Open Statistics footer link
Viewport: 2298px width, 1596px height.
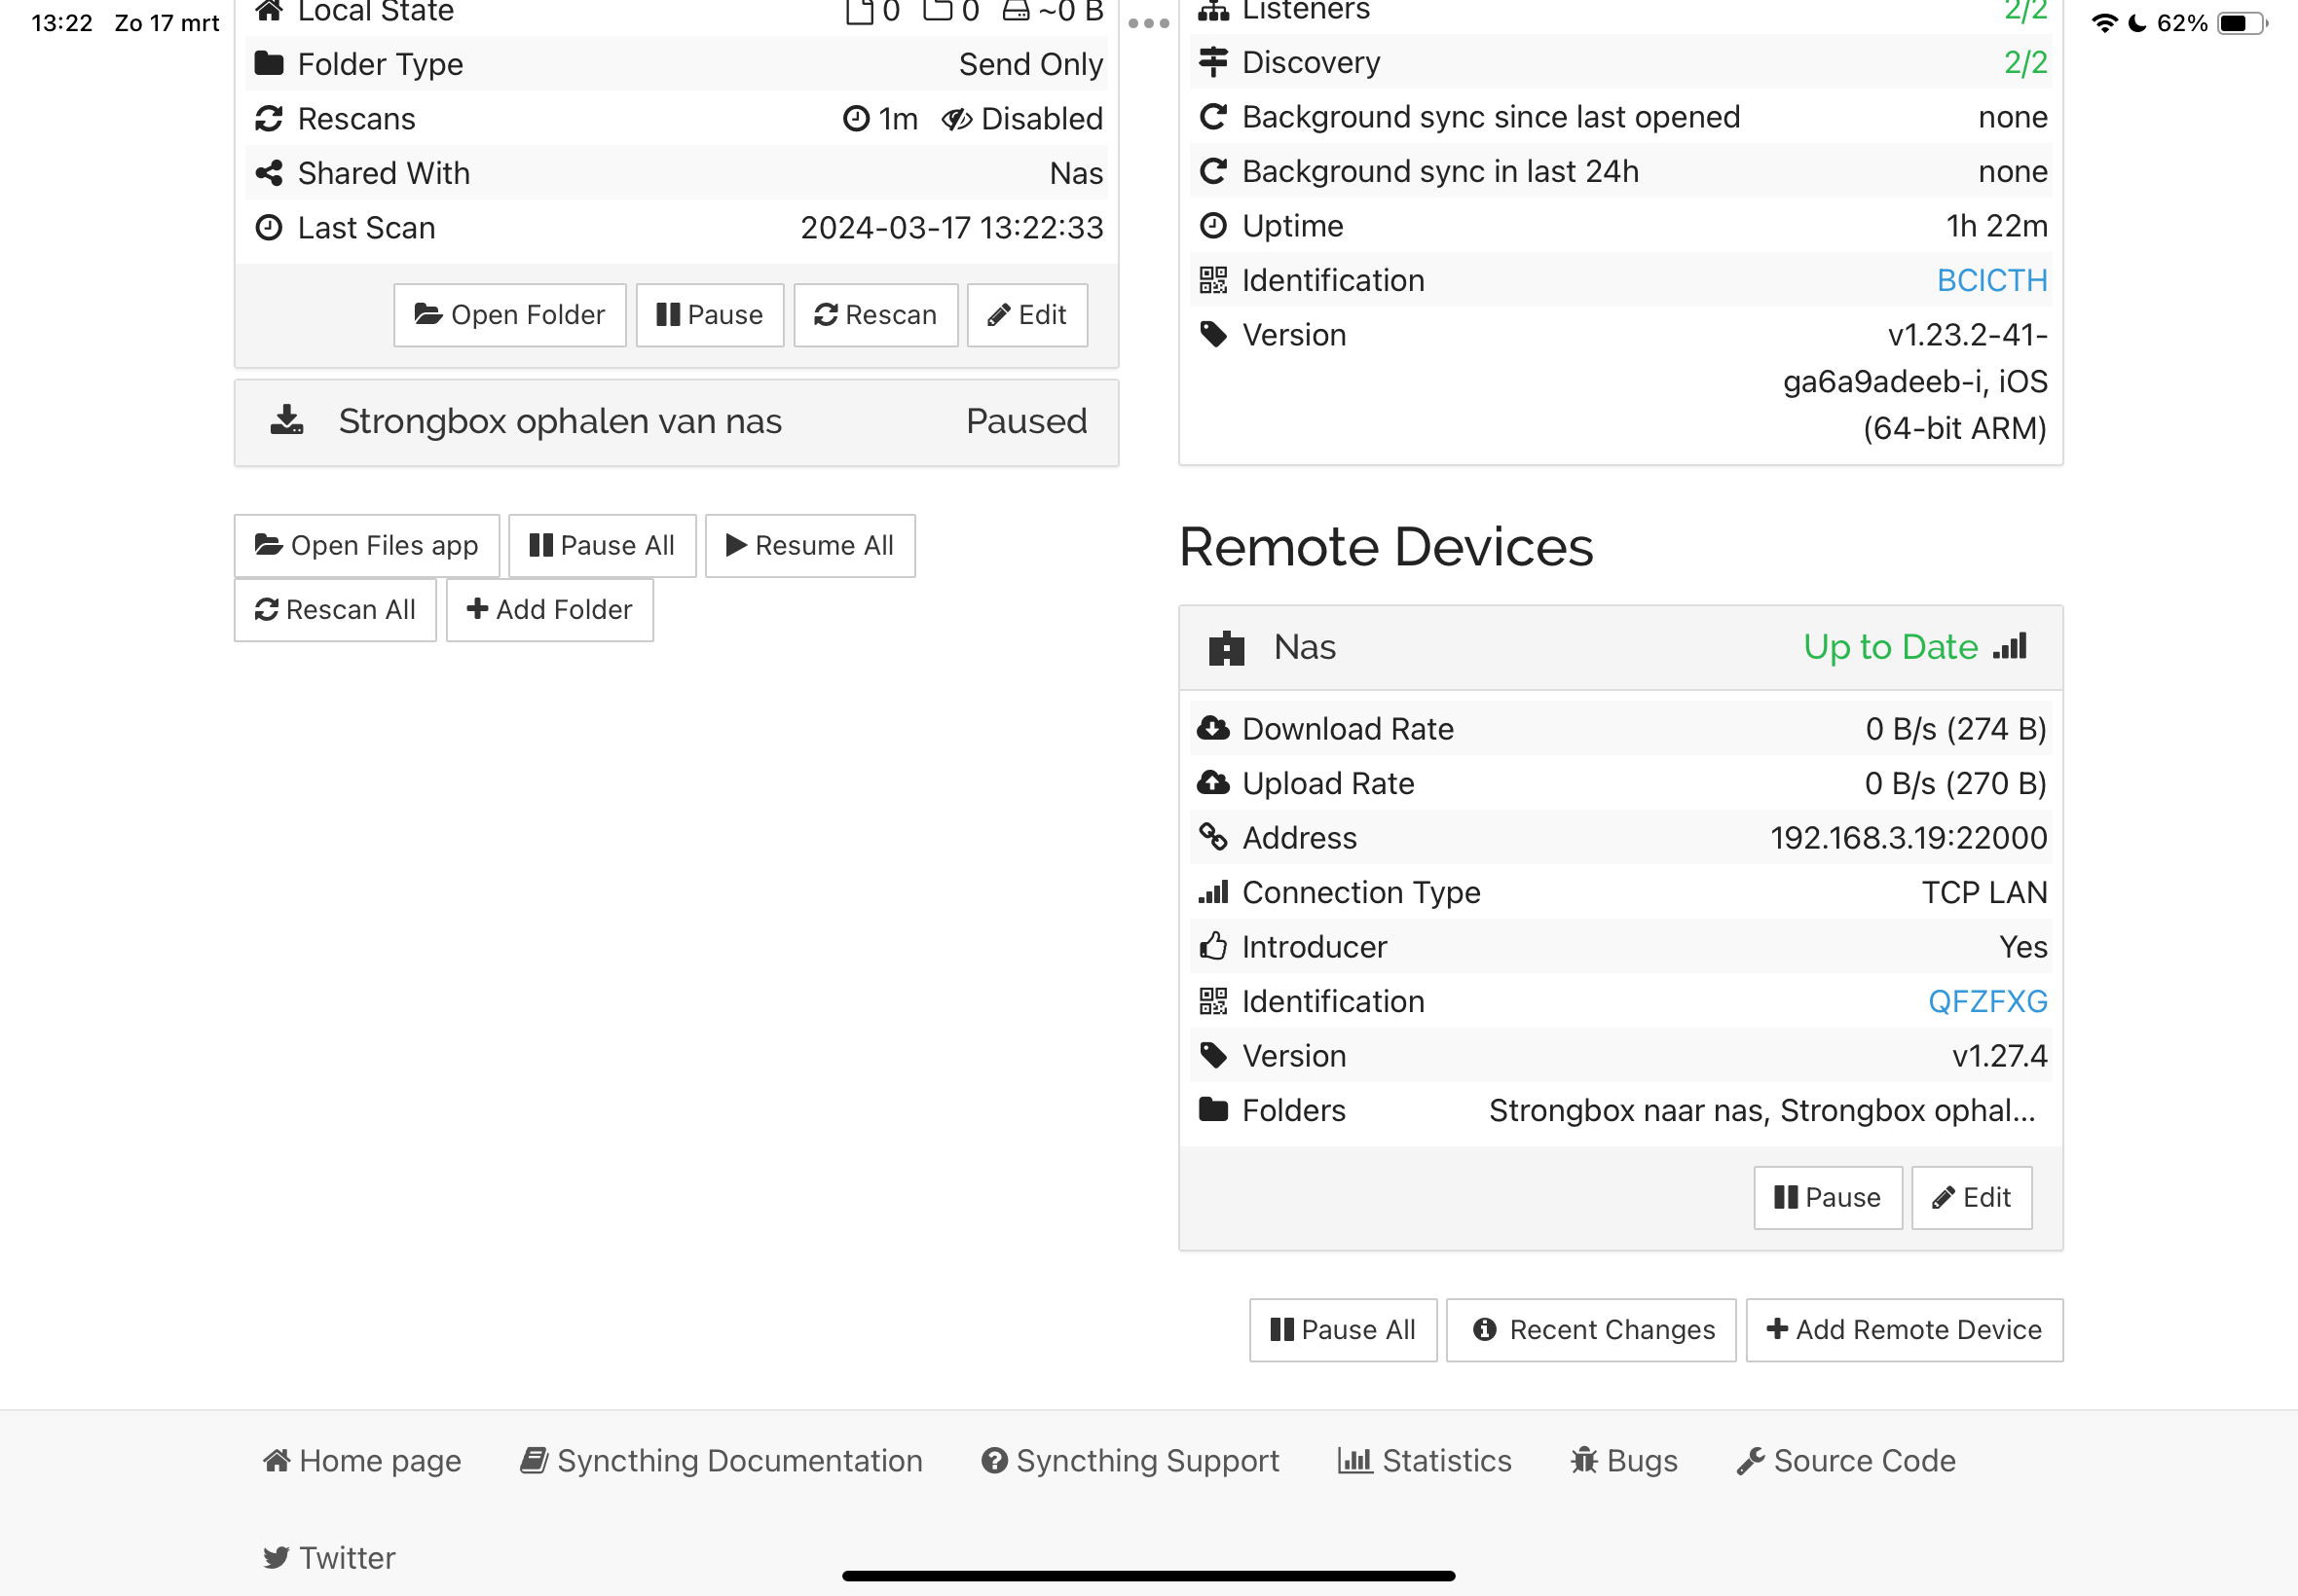1425,1461
